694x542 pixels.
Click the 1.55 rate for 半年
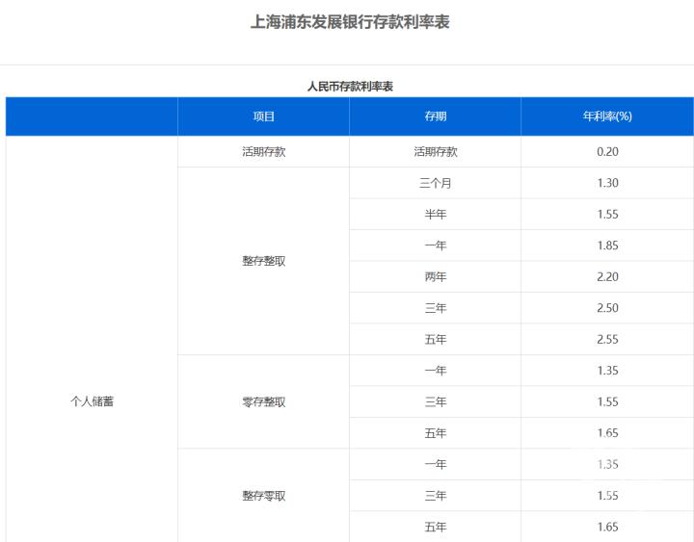[607, 215]
